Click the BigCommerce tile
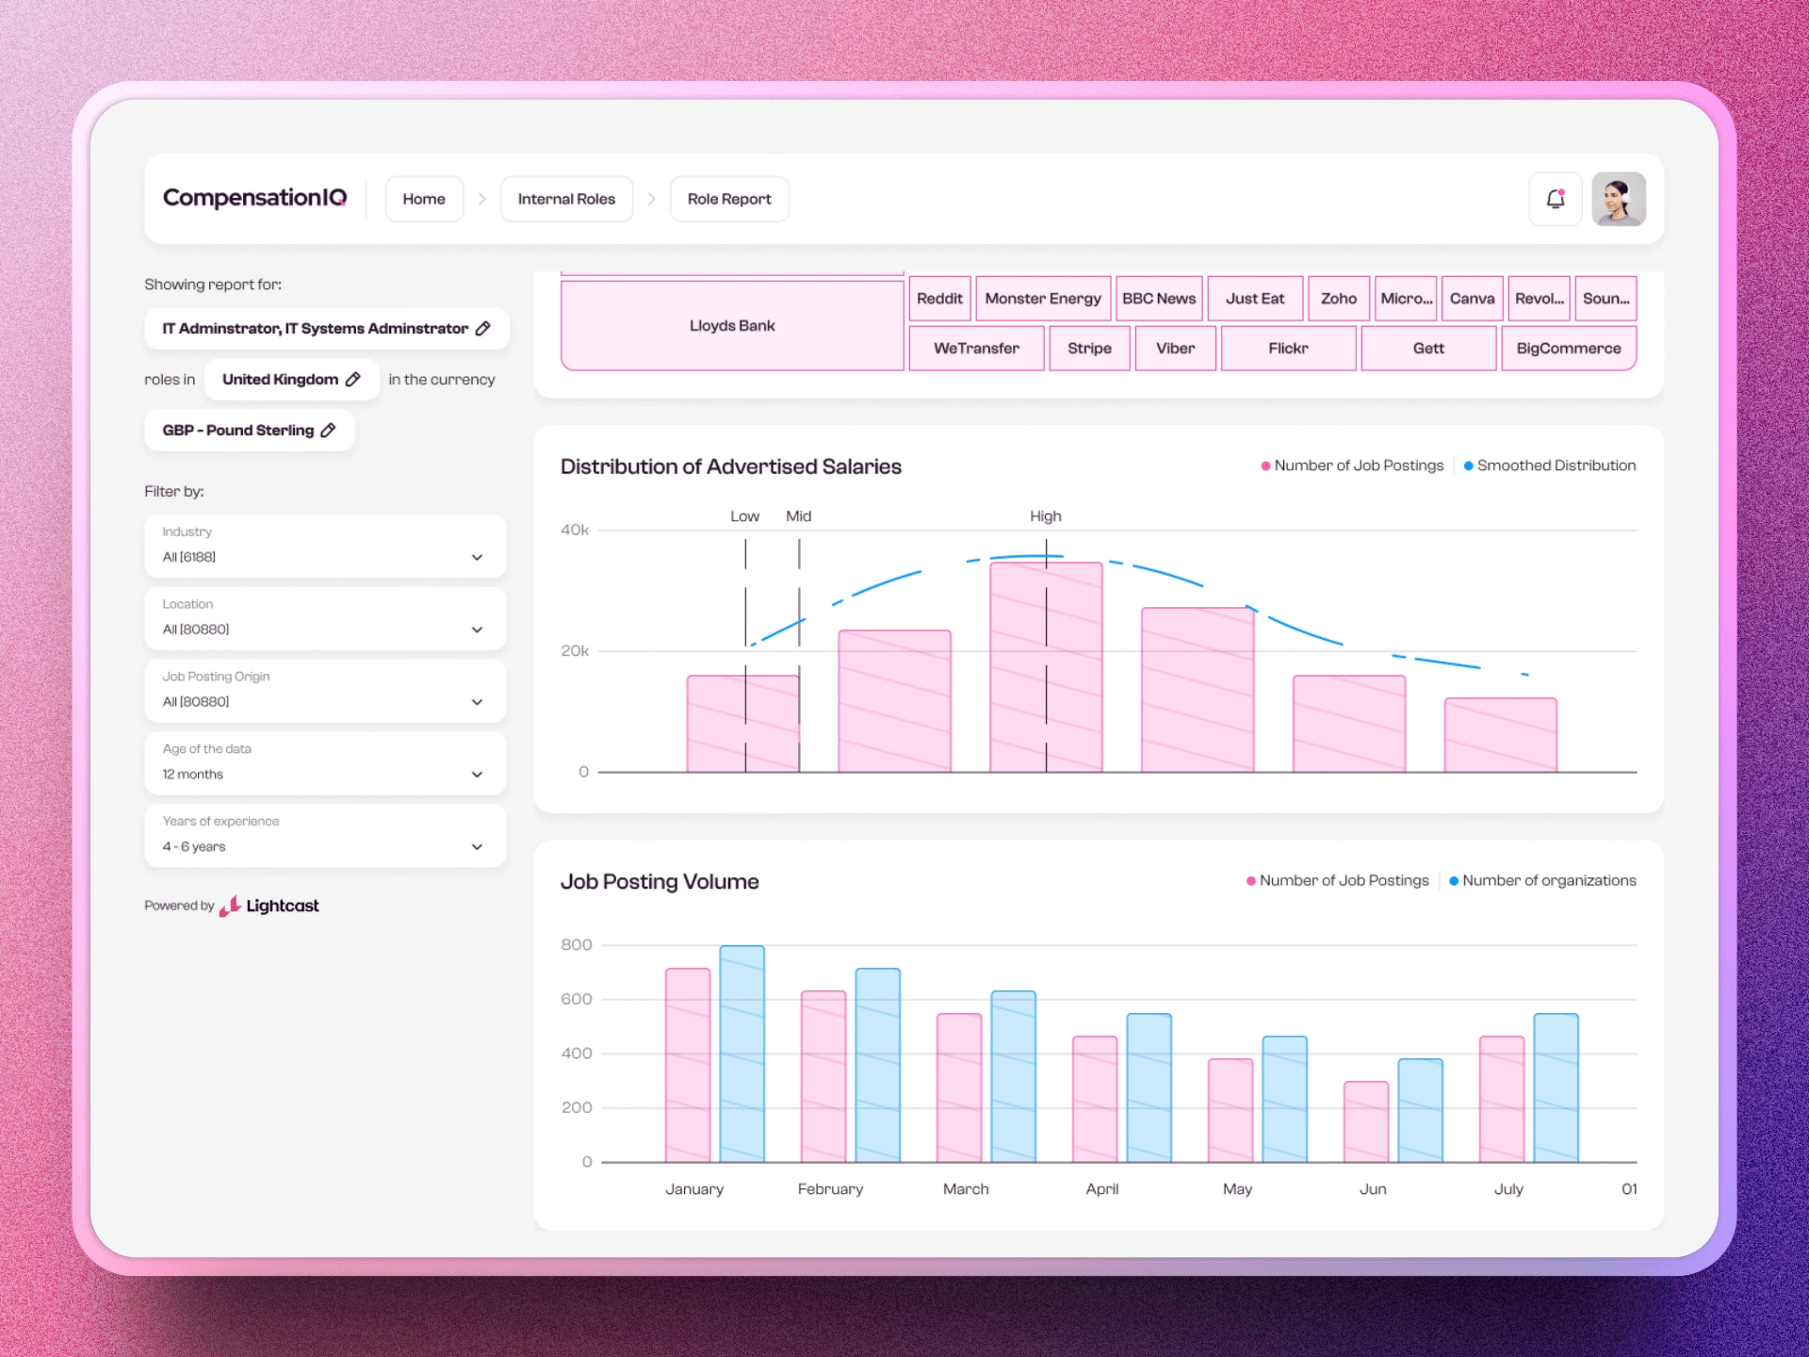1809x1357 pixels. point(1569,349)
